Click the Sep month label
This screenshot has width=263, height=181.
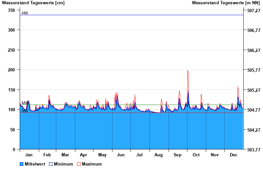(x=178, y=155)
